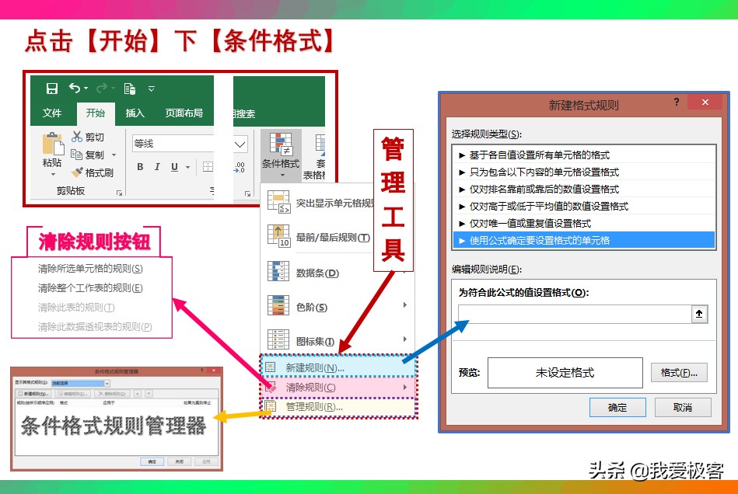Switch to the 开始 ribbon tab
Image resolution: width=738 pixels, height=494 pixels.
(95, 113)
